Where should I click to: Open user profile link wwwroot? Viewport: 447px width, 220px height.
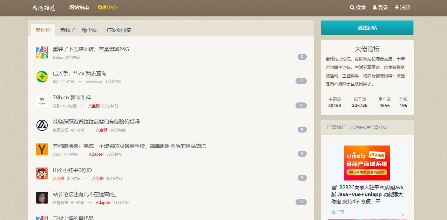[x=94, y=81]
